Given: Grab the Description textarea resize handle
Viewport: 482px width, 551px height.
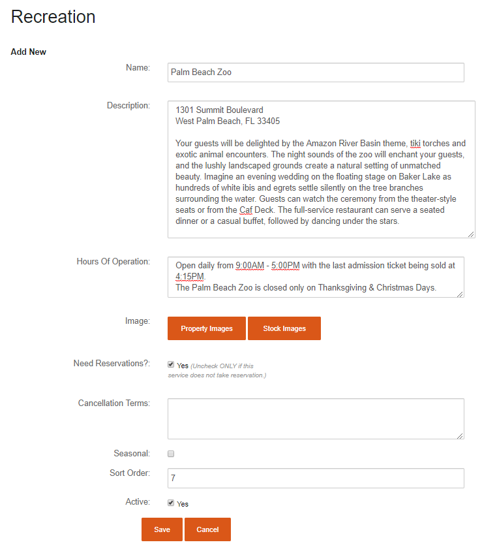Looking at the screenshot, I should point(471,234).
